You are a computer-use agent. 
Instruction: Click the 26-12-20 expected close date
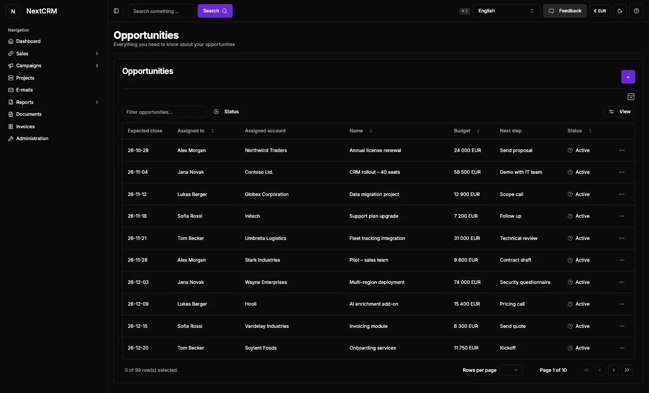[138, 348]
